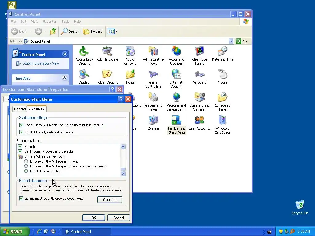
Task: Click scroll down arrow in Start menu items
Action: 123,174
